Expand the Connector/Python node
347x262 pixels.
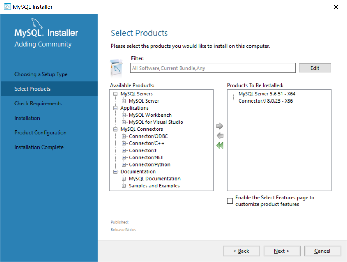pyautogui.click(x=124, y=165)
